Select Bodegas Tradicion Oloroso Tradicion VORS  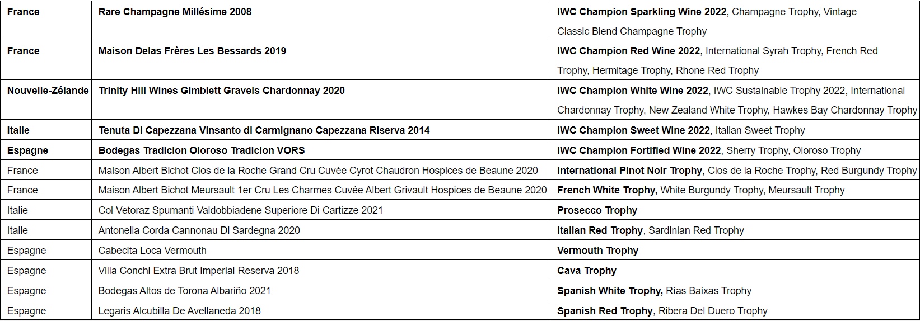click(202, 150)
